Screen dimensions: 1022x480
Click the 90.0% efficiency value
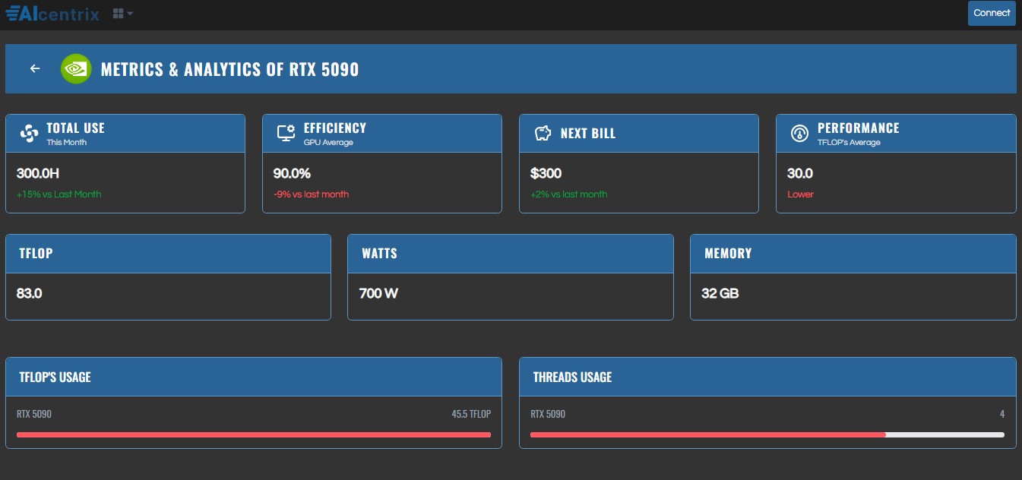point(292,173)
